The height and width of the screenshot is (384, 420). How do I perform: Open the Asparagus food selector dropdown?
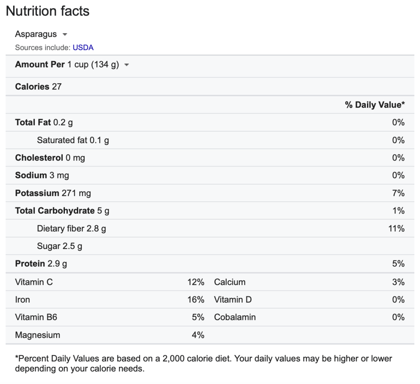[x=41, y=34]
